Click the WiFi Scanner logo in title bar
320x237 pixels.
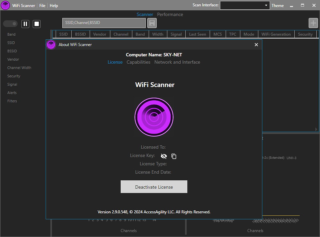click(5, 5)
